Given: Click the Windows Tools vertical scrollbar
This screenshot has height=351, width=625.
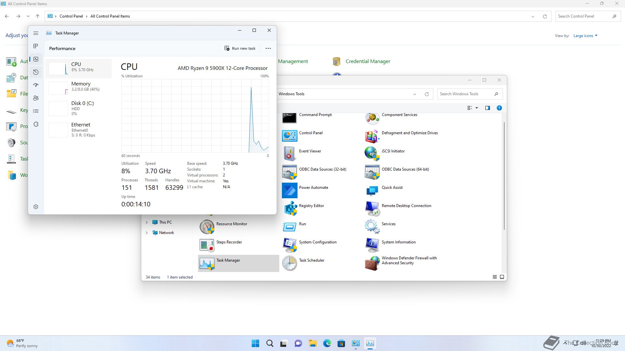Looking at the screenshot, I should tap(504, 175).
